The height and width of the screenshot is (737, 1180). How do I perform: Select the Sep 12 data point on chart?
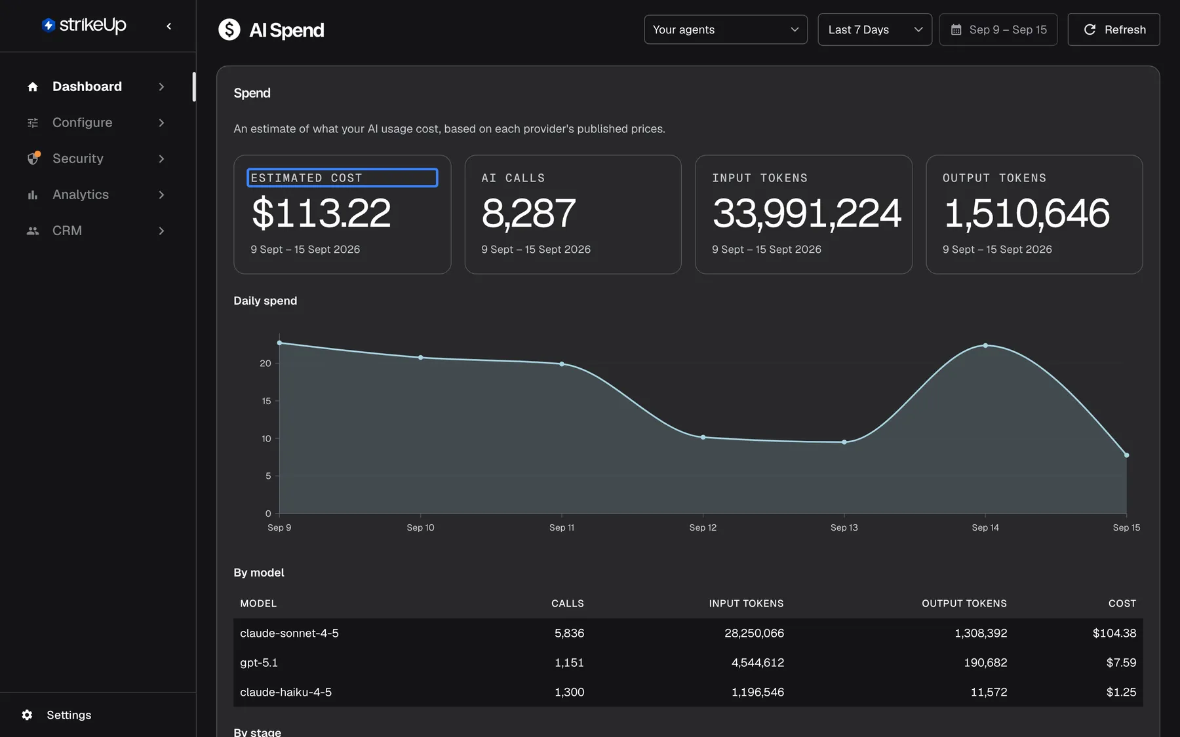[703, 437]
